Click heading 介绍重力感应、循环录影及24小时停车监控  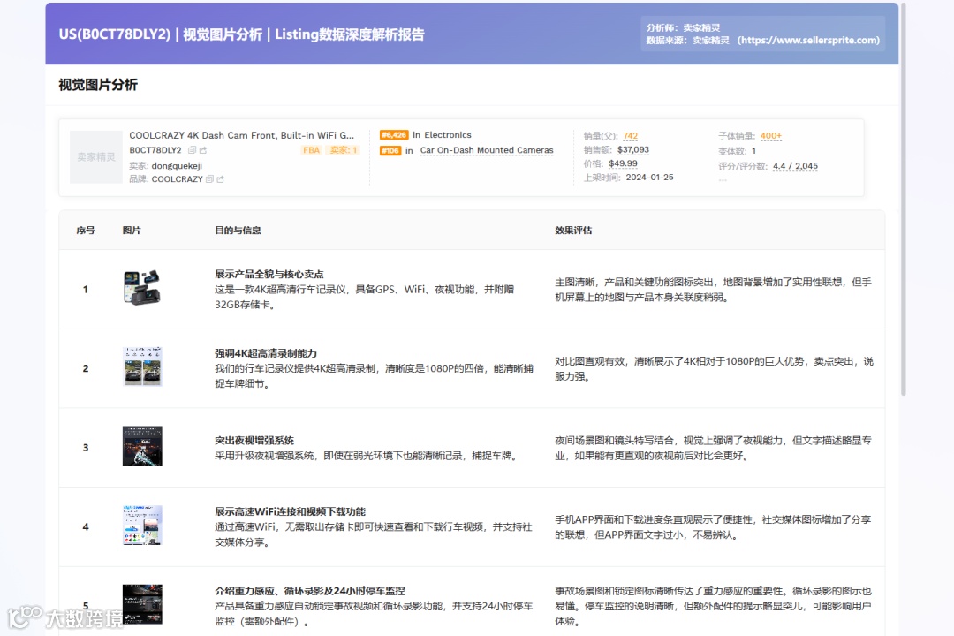(310, 590)
